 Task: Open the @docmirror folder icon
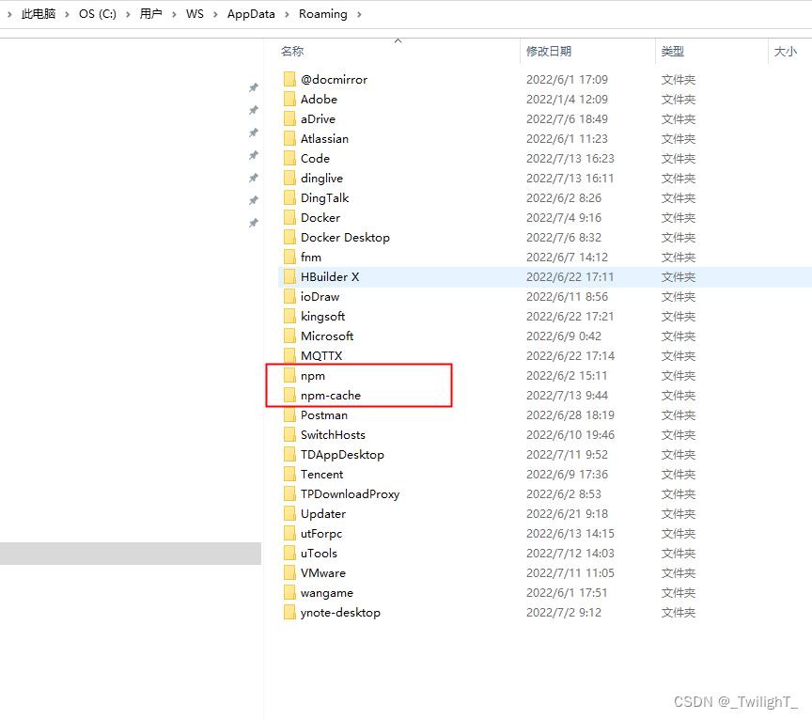click(x=289, y=79)
